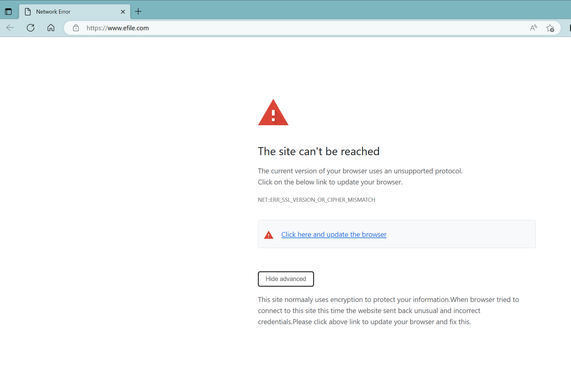Add this page to favorites star icon
Screen dimensions: 571x372
[550, 28]
